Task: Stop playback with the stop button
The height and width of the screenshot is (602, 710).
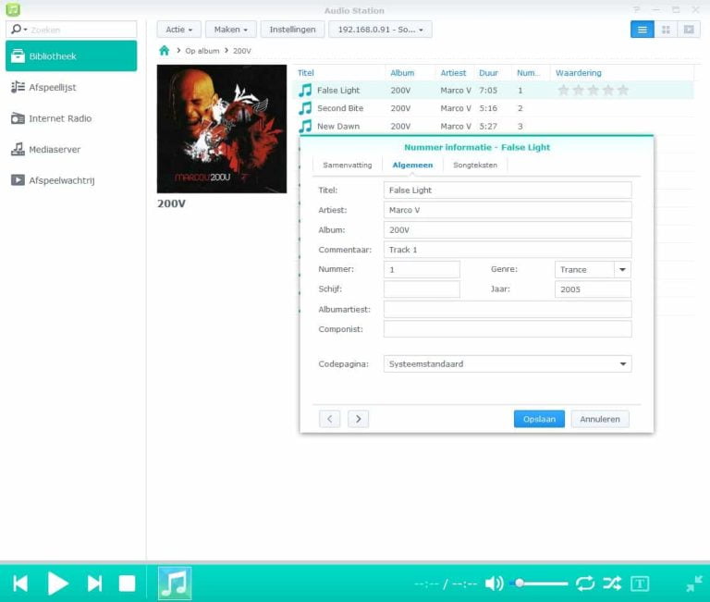Action: [x=127, y=584]
